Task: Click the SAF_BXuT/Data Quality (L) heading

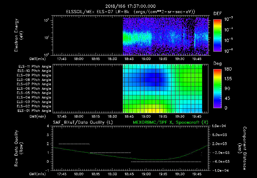Action: 83,122
